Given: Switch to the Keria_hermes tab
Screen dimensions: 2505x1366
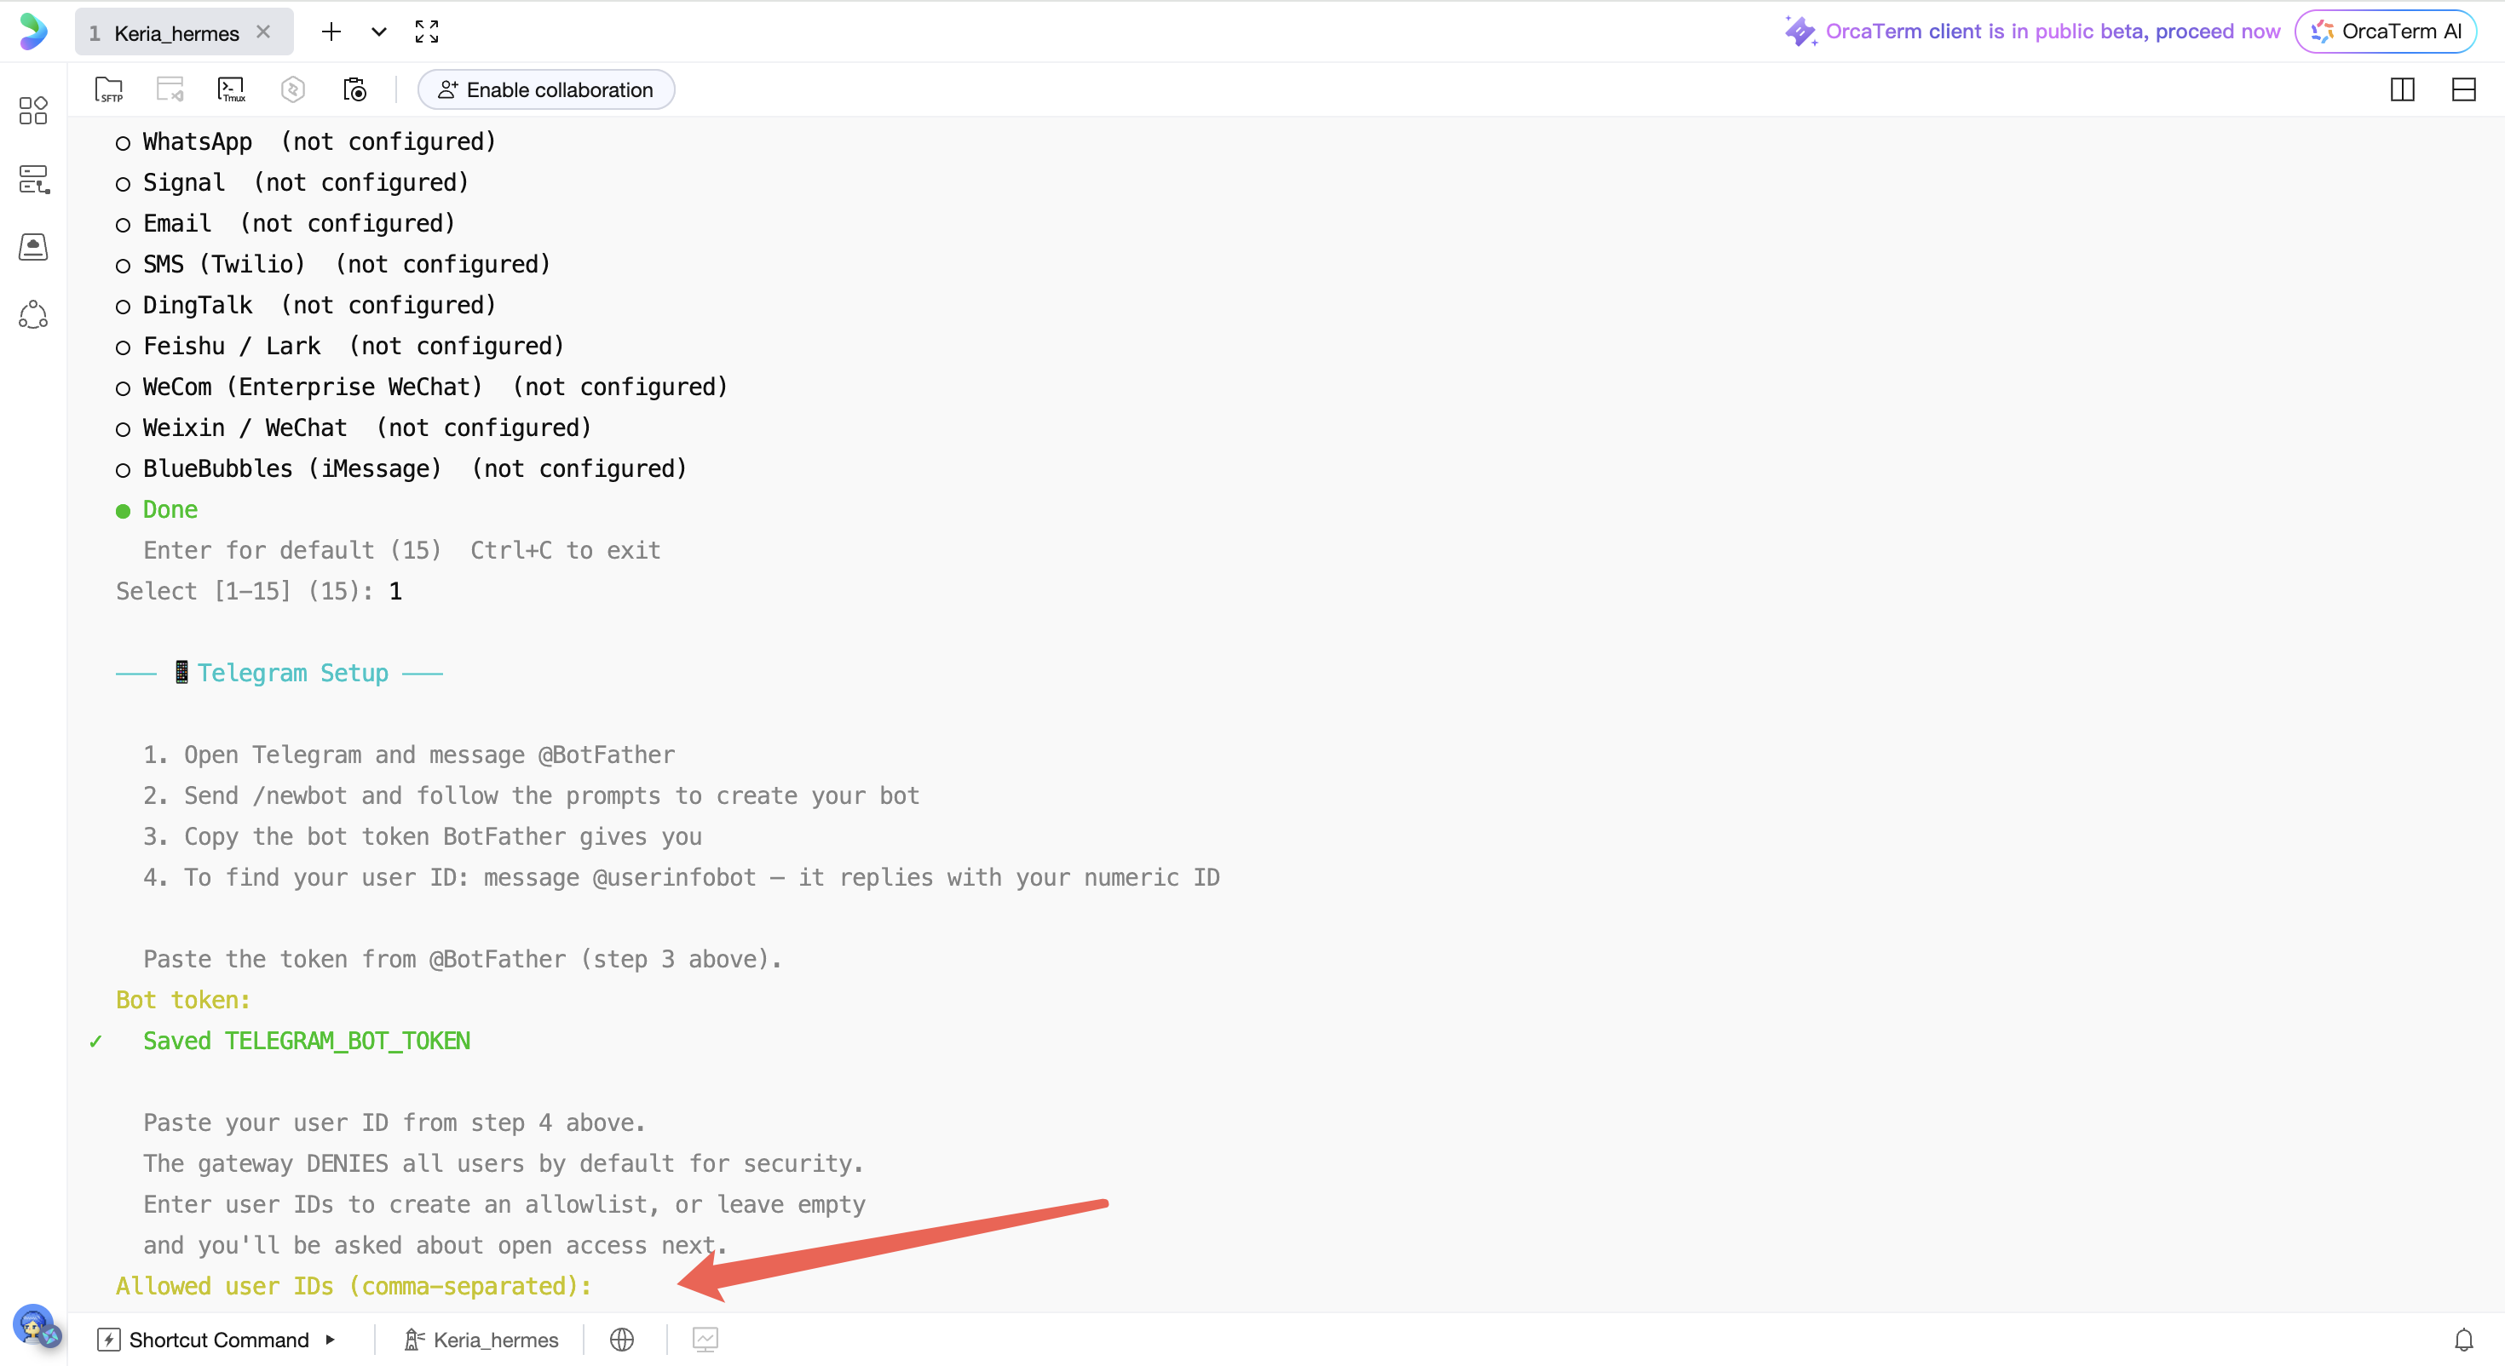Looking at the screenshot, I should pyautogui.click(x=176, y=33).
